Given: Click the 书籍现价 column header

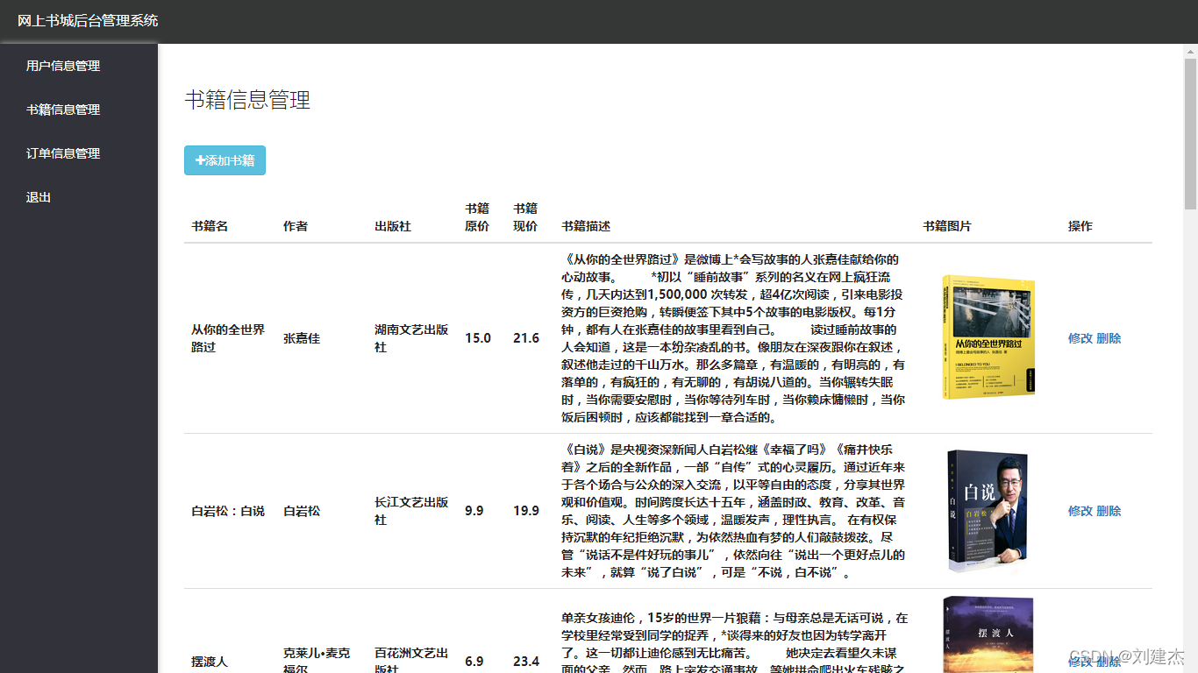Looking at the screenshot, I should click(x=525, y=217).
